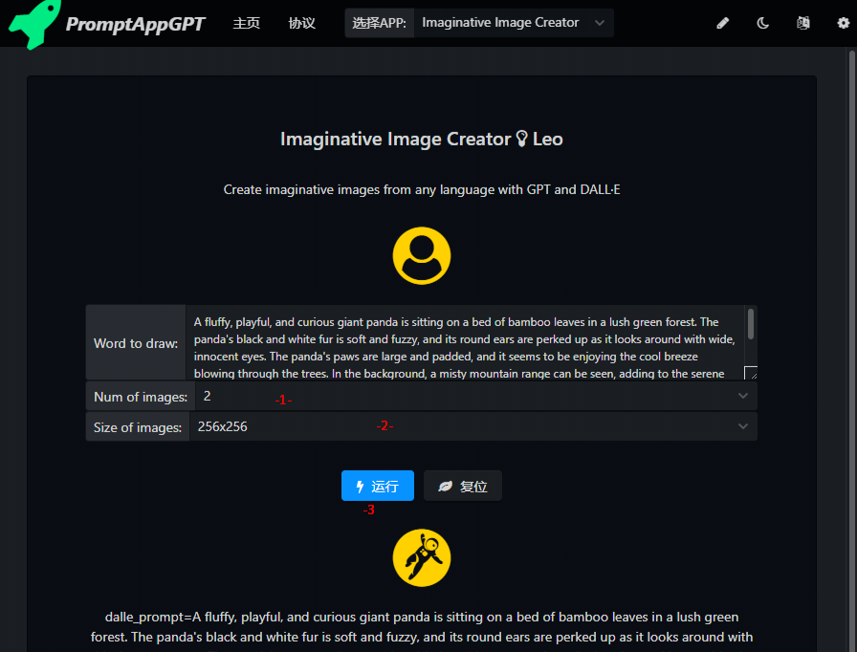This screenshot has height=652, width=857.
Task: Click the yellow astronaut assistant avatar
Action: pyautogui.click(x=422, y=557)
